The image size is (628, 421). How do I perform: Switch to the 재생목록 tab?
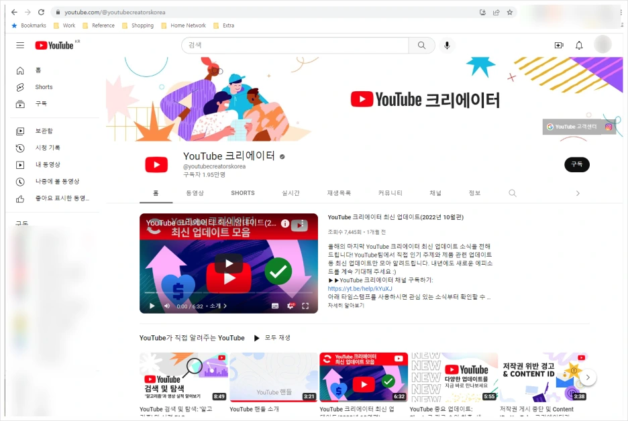[x=339, y=193]
